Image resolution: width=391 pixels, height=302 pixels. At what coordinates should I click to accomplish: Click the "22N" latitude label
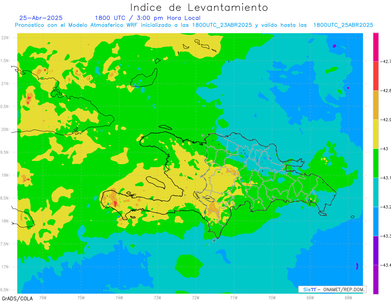pos(5,38)
